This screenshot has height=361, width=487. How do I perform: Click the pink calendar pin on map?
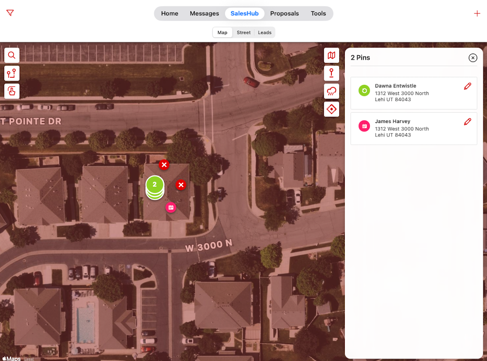(171, 207)
